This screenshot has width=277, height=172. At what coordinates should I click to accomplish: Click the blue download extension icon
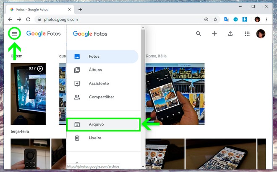[x=245, y=19]
